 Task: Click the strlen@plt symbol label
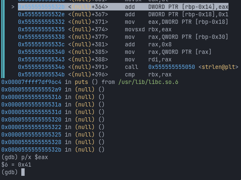[218, 67]
